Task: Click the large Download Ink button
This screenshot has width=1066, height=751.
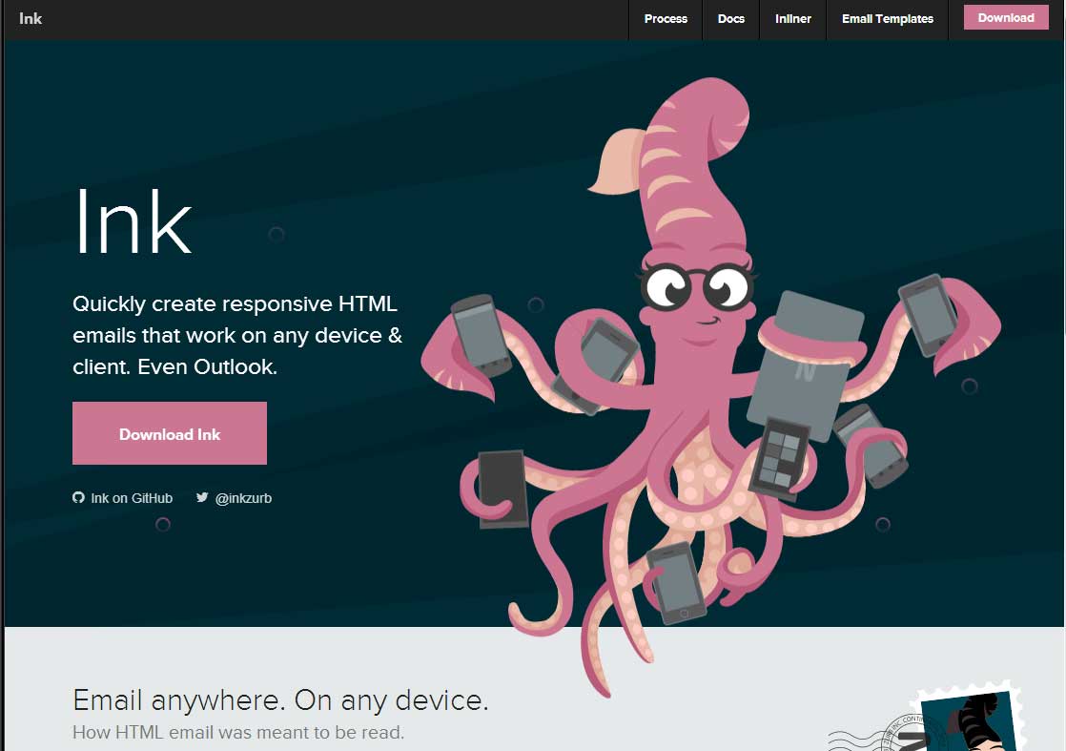Action: 170,433
